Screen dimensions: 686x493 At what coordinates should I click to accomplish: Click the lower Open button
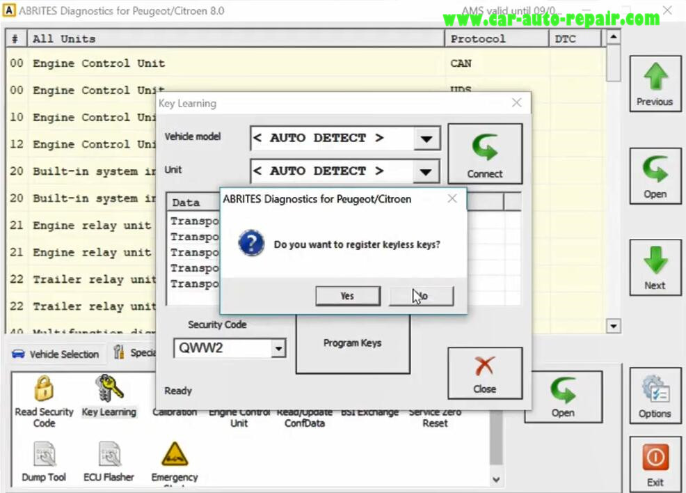click(x=563, y=397)
